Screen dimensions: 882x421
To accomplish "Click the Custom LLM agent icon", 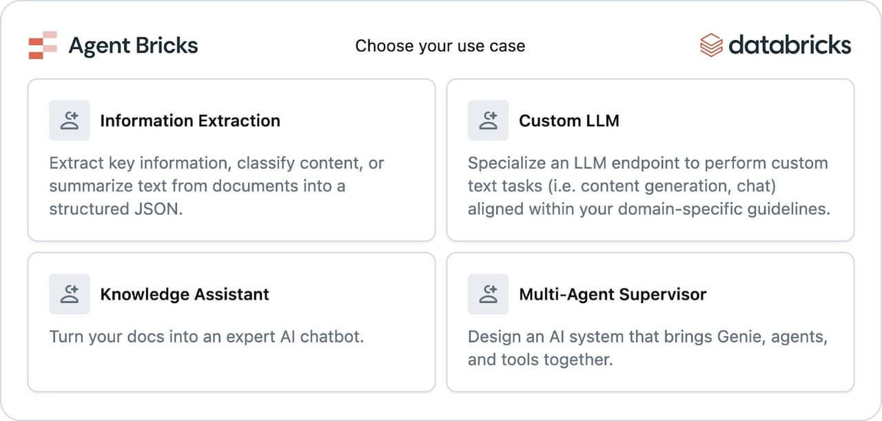I will click(x=488, y=120).
